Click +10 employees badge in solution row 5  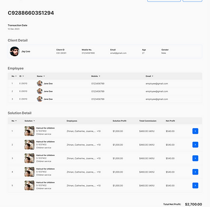pyautogui.click(x=99, y=186)
